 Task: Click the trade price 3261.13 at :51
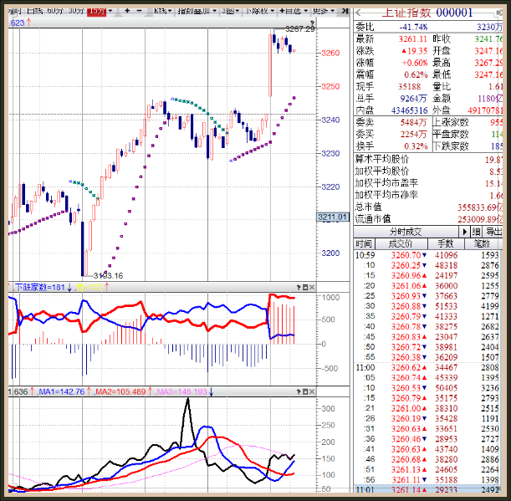(x=406, y=469)
